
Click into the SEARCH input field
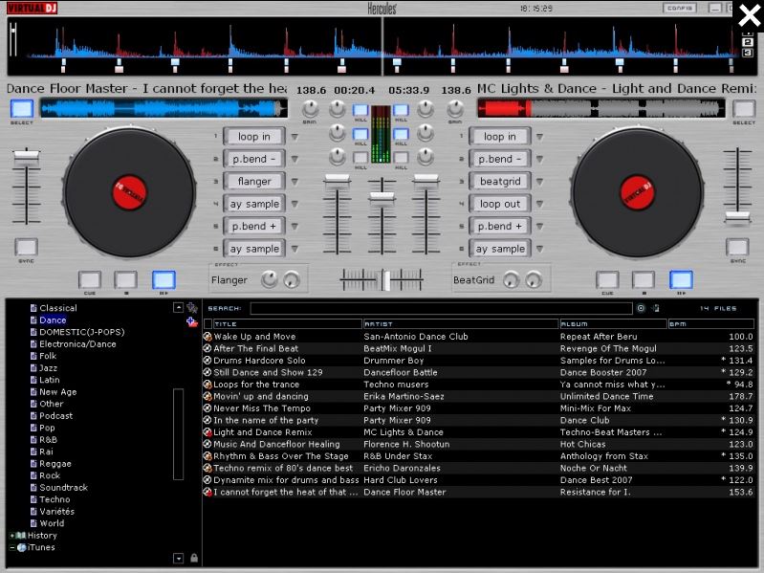click(x=441, y=308)
